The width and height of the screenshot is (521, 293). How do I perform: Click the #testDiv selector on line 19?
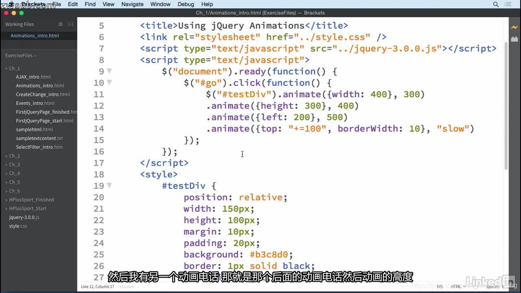click(x=184, y=186)
